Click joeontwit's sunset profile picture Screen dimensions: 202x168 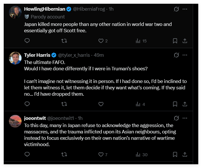click(15, 121)
